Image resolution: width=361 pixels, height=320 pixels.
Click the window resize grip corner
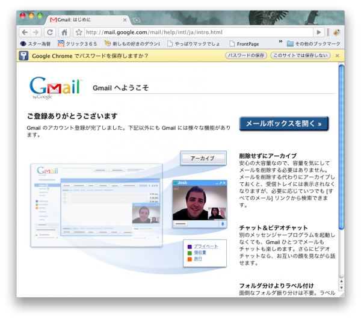click(x=342, y=295)
